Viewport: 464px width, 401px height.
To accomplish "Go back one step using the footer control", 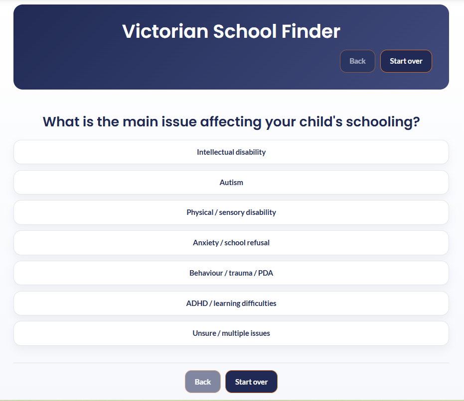I will 202,382.
